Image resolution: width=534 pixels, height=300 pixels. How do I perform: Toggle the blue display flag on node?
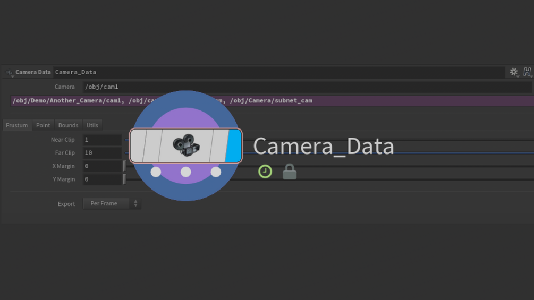point(234,145)
